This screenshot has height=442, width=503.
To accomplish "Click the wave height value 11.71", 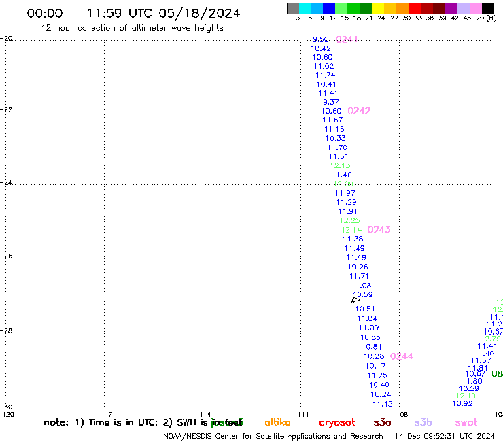I will pyautogui.click(x=360, y=276).
